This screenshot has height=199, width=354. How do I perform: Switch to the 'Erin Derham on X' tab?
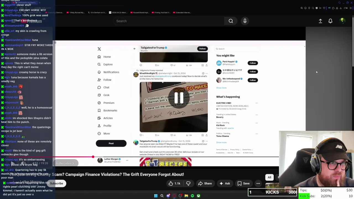(x=97, y=12)
